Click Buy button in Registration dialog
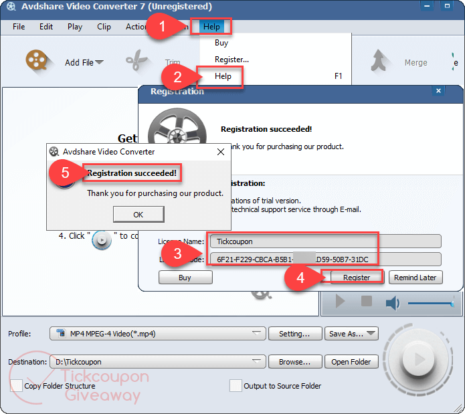465x414 pixels. (x=185, y=278)
